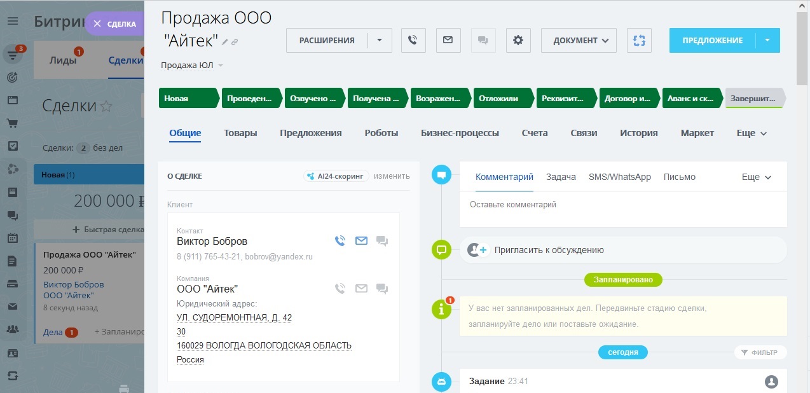Click the pencil icon to edit deal title
This screenshot has width=810, height=393.
click(x=224, y=42)
